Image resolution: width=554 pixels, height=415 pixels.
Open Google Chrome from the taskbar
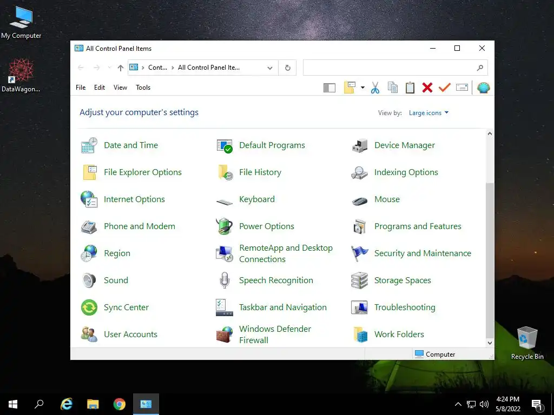click(x=120, y=404)
